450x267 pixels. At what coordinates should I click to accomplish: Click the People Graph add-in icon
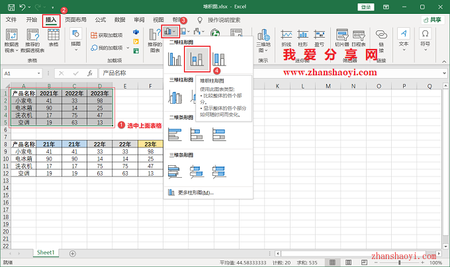point(136,51)
